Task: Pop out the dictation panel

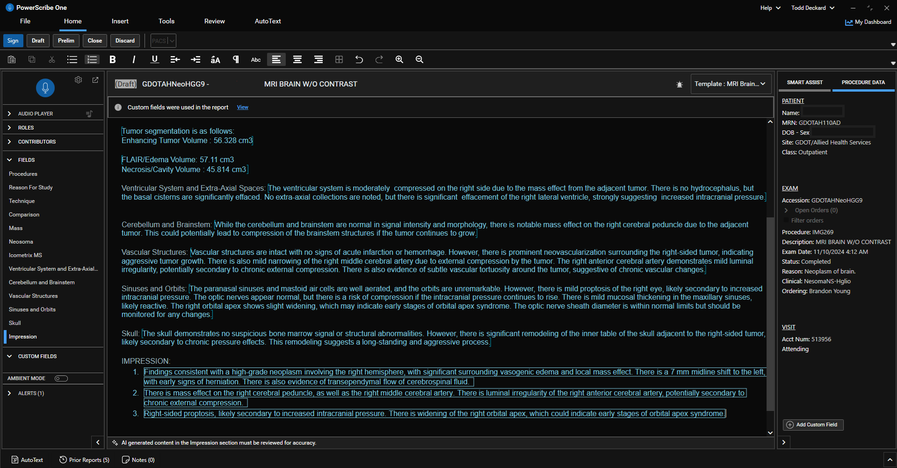Action: pos(95,80)
